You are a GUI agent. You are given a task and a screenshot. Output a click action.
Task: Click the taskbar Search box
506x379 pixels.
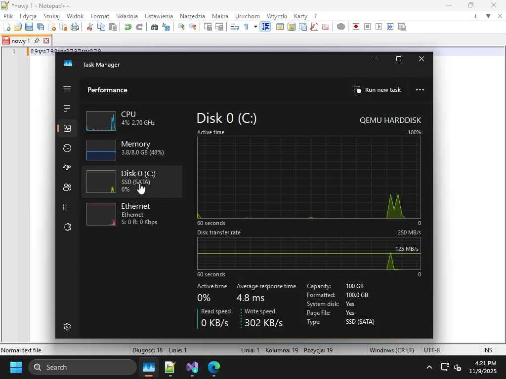tap(83, 367)
